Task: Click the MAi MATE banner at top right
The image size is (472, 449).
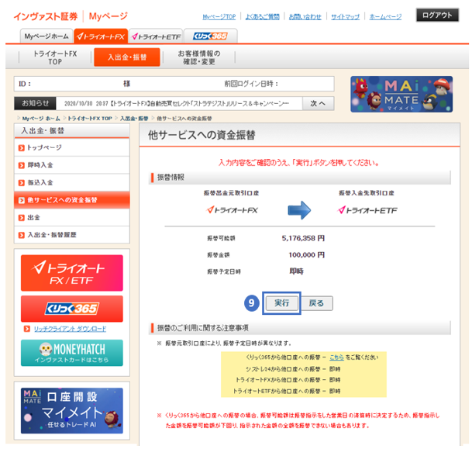Action: pyautogui.click(x=401, y=95)
